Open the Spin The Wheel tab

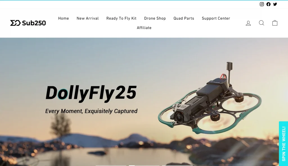point(283,144)
